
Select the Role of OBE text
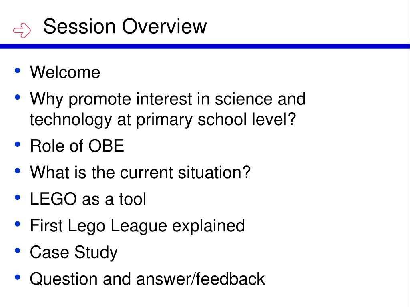pos(77,146)
